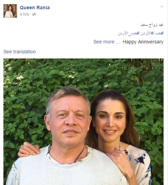The image size is (168, 185).
Task: Open Queen Rania's profile picture thumbnail
Action: click(x=10, y=11)
